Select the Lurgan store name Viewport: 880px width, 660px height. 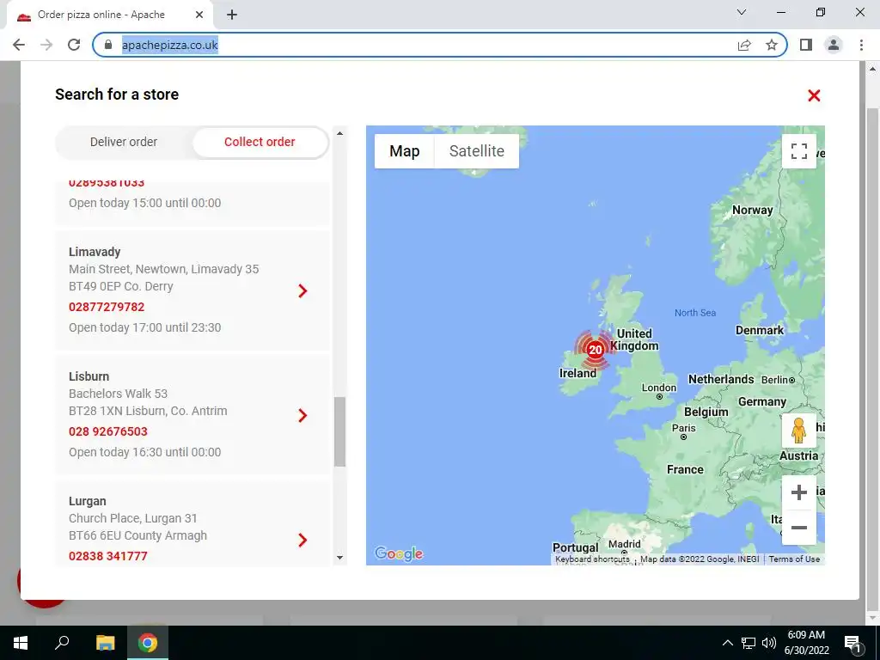click(88, 501)
